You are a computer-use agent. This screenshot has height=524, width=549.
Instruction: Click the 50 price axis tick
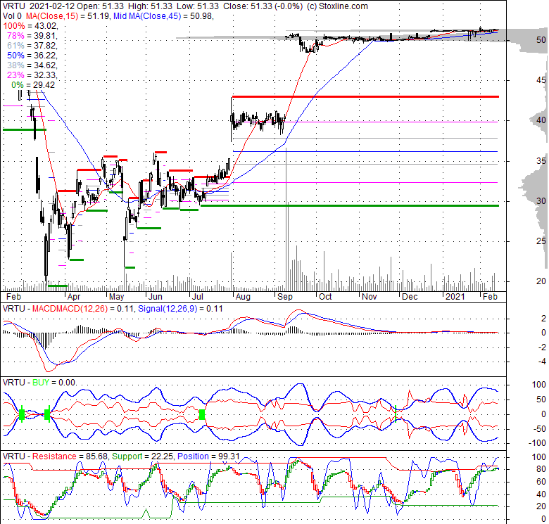pyautogui.click(x=541, y=40)
